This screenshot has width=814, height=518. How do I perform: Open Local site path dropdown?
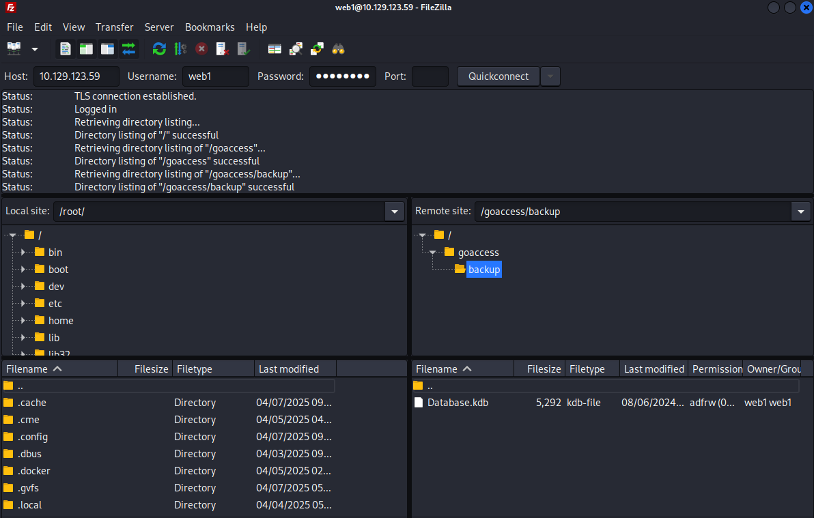coord(395,212)
